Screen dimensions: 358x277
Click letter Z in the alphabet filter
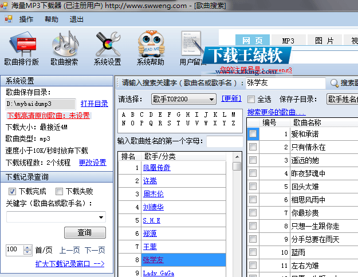233,123
